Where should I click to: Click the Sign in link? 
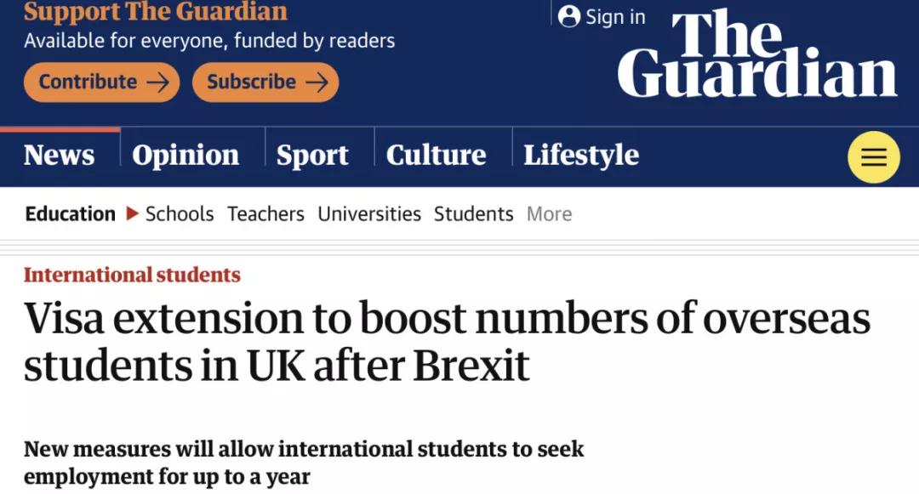615,17
